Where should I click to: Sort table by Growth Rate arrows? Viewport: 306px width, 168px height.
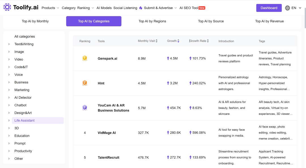208,41
